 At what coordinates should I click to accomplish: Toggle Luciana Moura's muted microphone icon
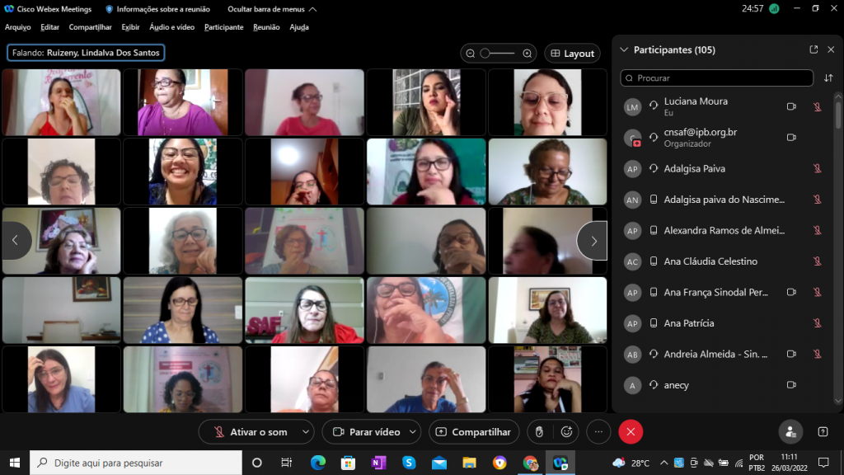817,106
